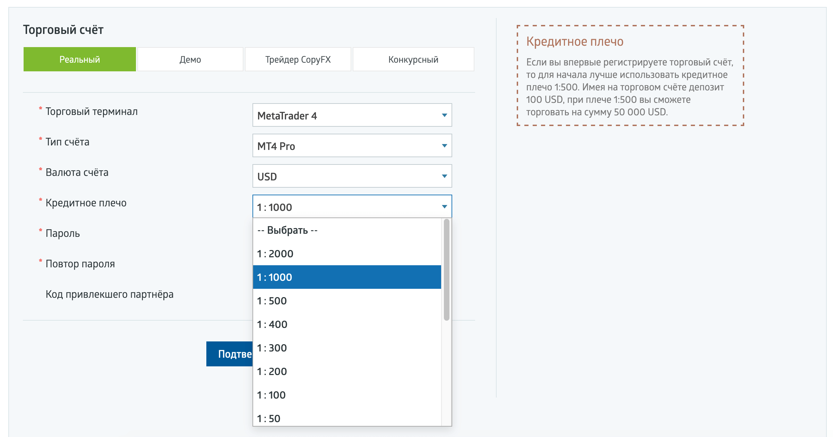Pick leverage 1:200 from dropdown
The image size is (833, 437).
(347, 372)
